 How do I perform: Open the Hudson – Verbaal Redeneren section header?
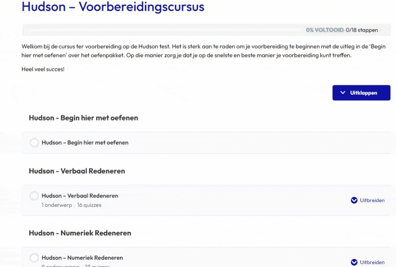tap(77, 171)
